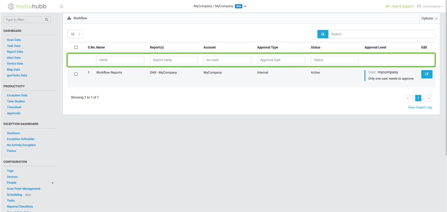Tick the Workflow Reports row checkbox
Screen dimensions: 447x212
click(x=76, y=74)
